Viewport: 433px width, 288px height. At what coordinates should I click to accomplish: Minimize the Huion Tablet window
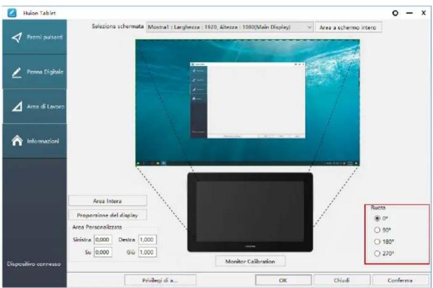410,13
